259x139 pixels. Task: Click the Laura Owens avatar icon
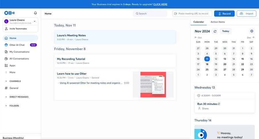pos(6,21)
